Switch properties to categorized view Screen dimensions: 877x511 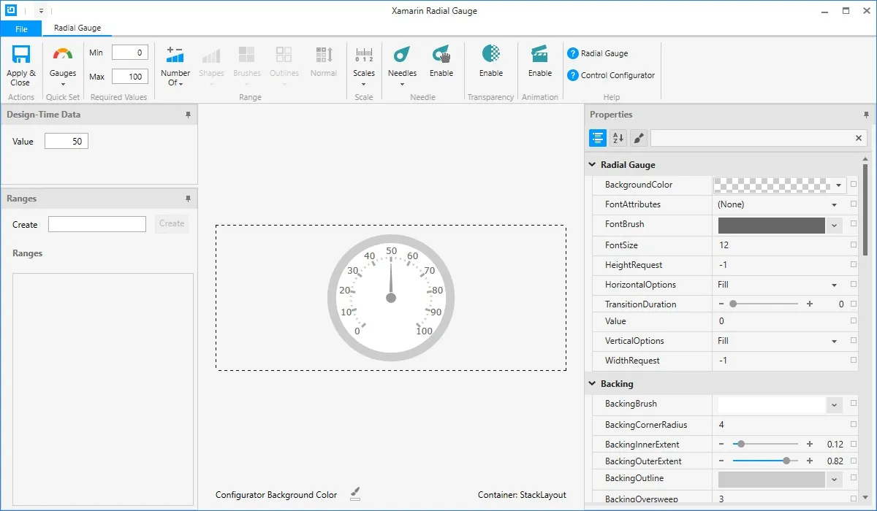[598, 138]
